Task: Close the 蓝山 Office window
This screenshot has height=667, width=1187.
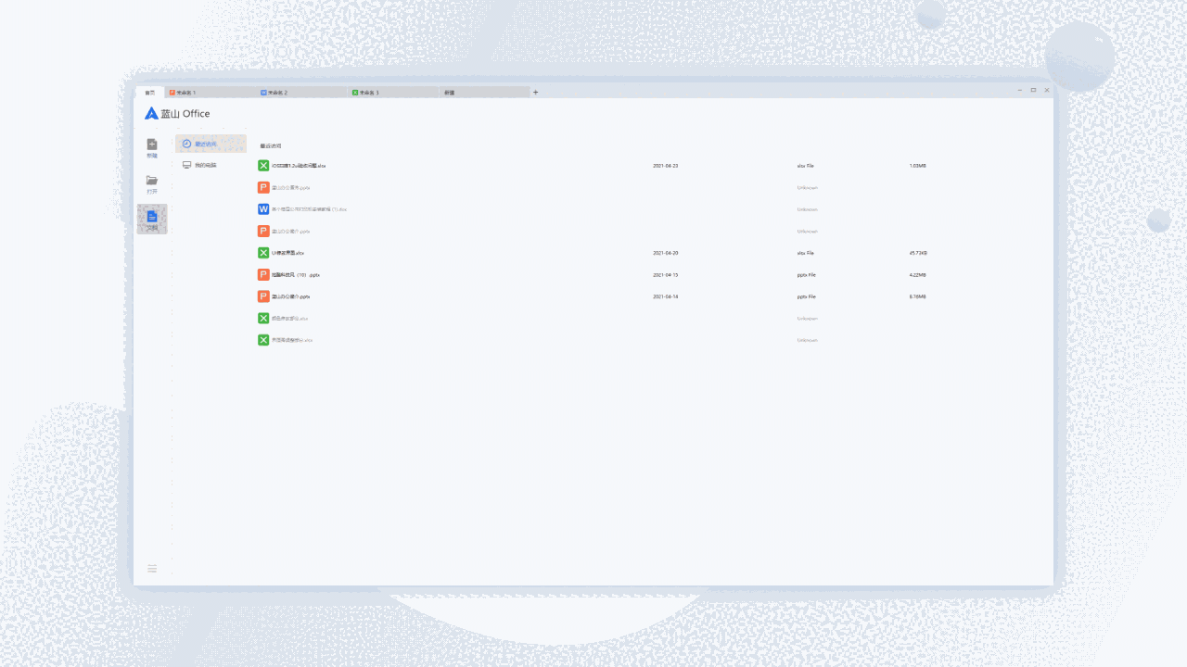Action: click(1047, 90)
